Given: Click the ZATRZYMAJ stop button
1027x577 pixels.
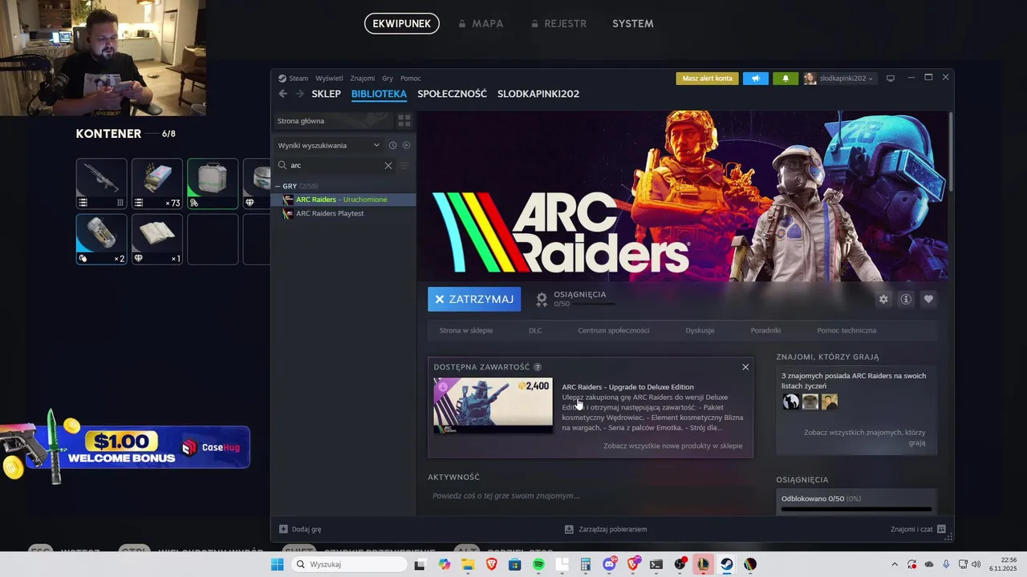Looking at the screenshot, I should point(474,299).
